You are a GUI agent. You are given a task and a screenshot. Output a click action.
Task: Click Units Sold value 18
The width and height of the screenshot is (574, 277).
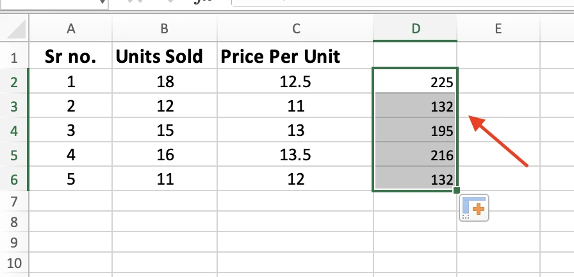pos(165,82)
